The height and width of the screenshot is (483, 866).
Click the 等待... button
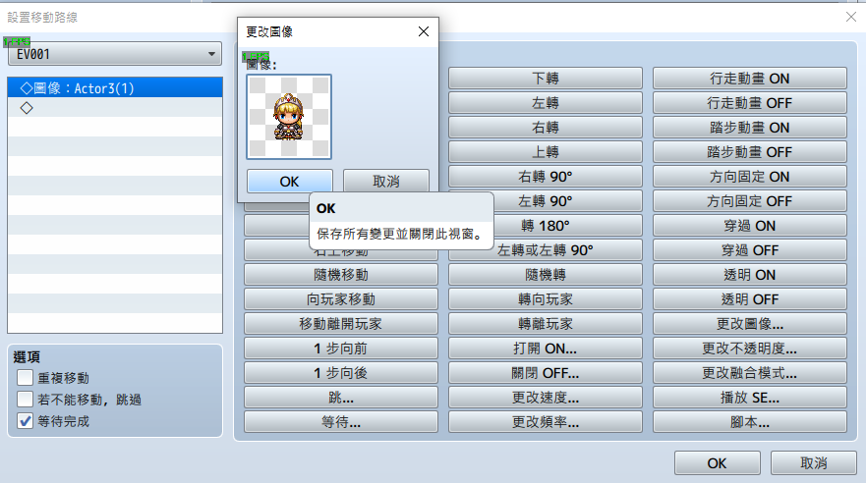click(x=341, y=422)
